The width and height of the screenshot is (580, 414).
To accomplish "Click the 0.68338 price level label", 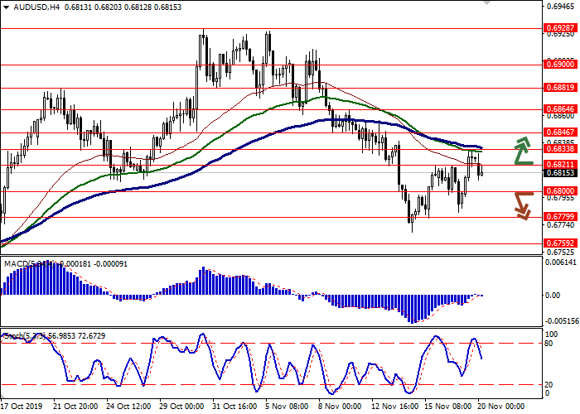I will (x=559, y=149).
